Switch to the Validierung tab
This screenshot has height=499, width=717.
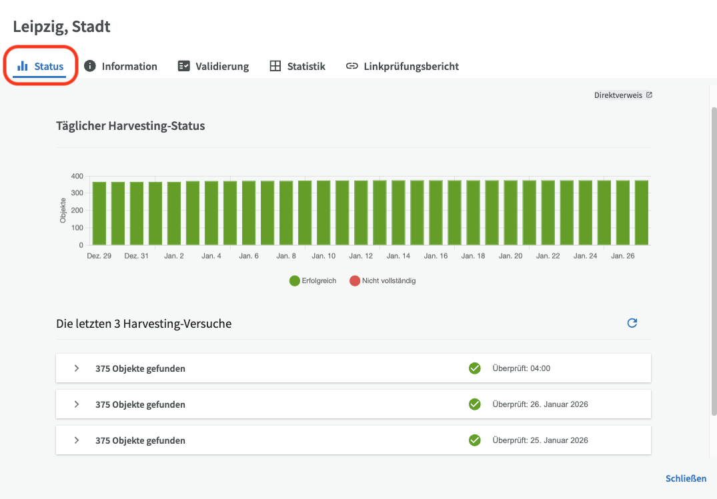pyautogui.click(x=221, y=66)
